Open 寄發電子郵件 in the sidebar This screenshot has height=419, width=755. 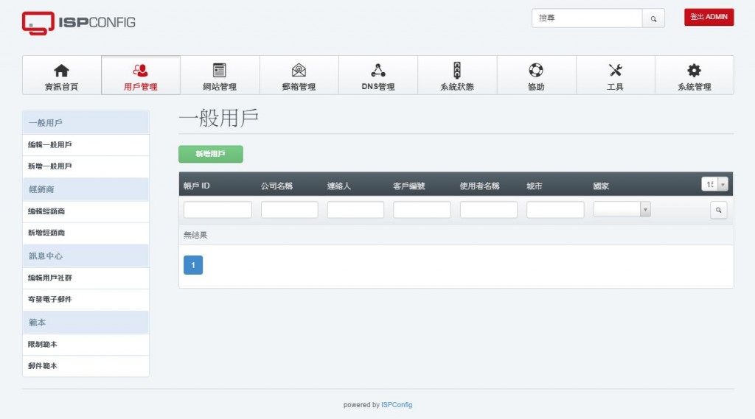pyautogui.click(x=86, y=299)
